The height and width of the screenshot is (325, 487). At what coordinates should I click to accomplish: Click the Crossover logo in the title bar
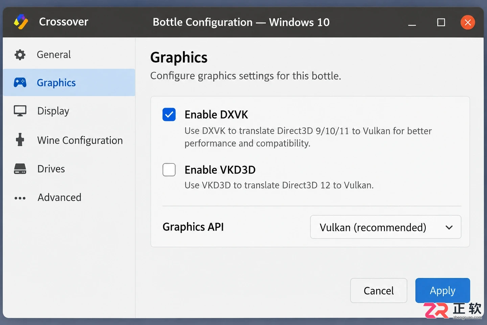pyautogui.click(x=21, y=22)
